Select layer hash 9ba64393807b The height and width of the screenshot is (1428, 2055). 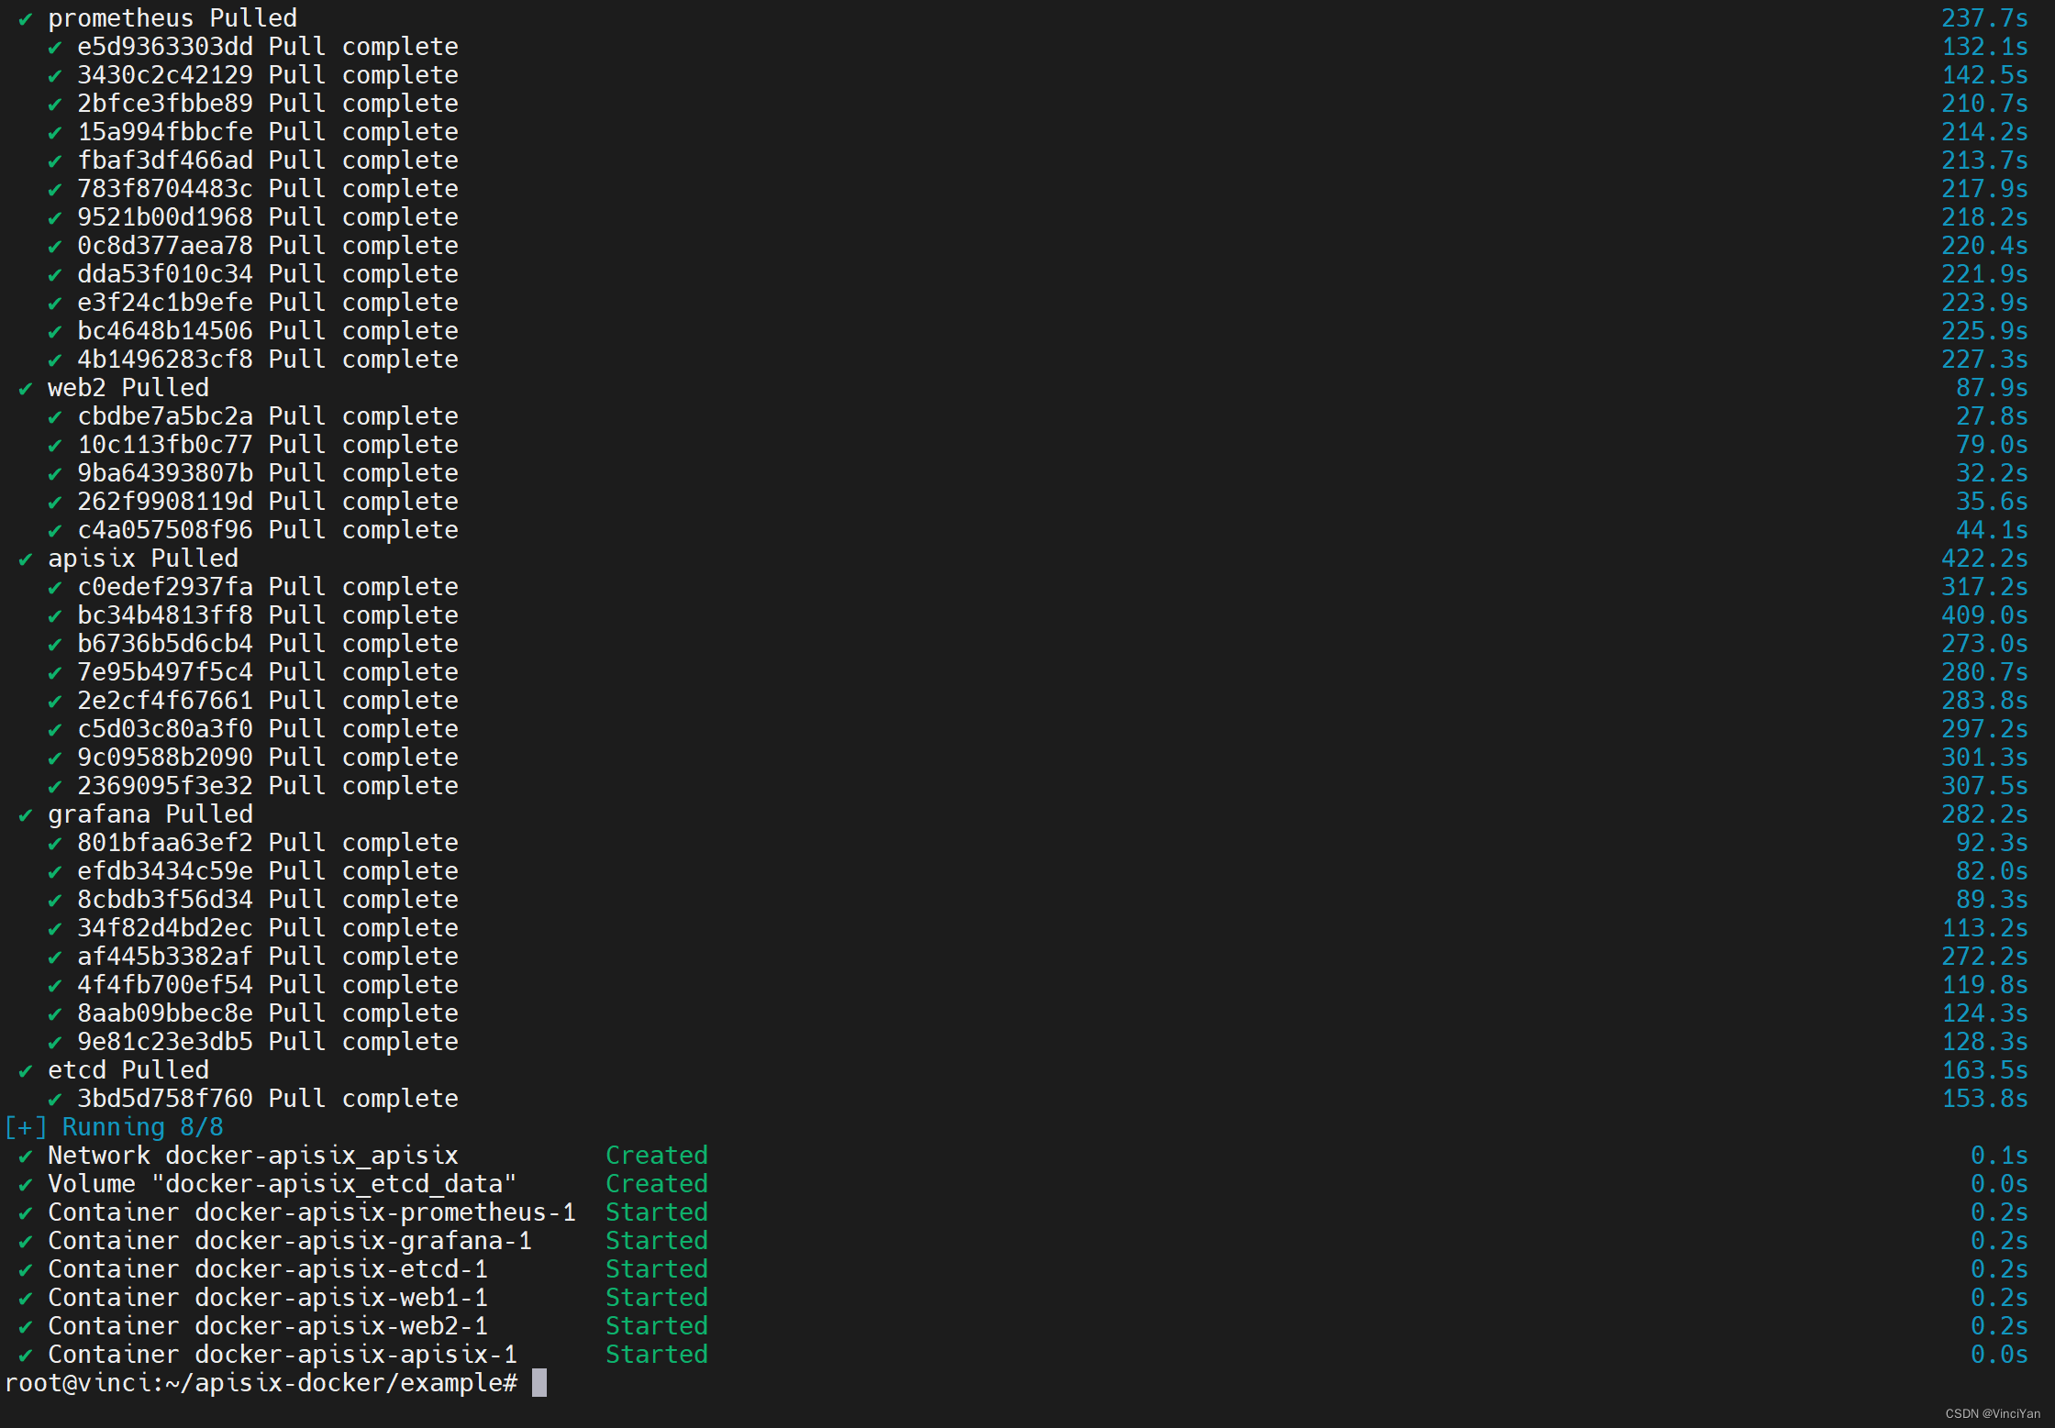(165, 473)
